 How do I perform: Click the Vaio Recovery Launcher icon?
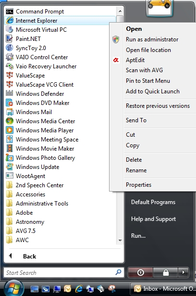tap(10, 66)
